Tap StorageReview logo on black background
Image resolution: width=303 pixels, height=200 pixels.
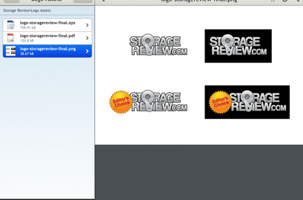point(238,46)
